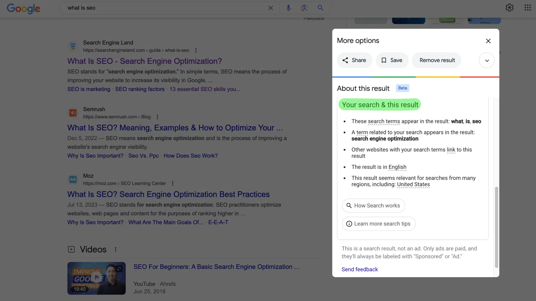This screenshot has width=536, height=301.
Task: Start voice search with microphone icon
Action: pyautogui.click(x=288, y=8)
